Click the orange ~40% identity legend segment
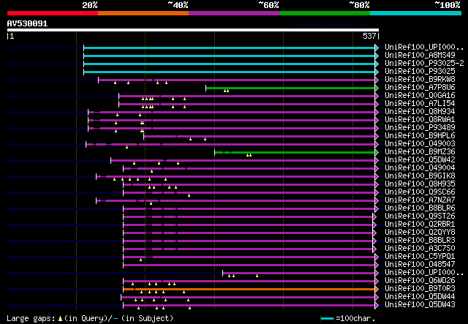 tap(143, 13)
